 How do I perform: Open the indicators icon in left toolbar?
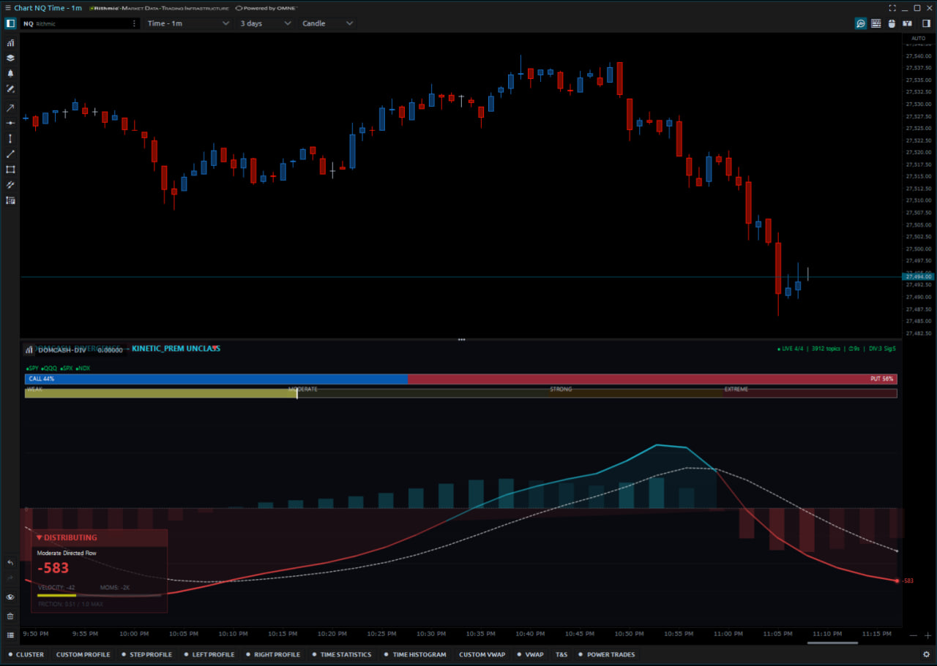[x=10, y=42]
